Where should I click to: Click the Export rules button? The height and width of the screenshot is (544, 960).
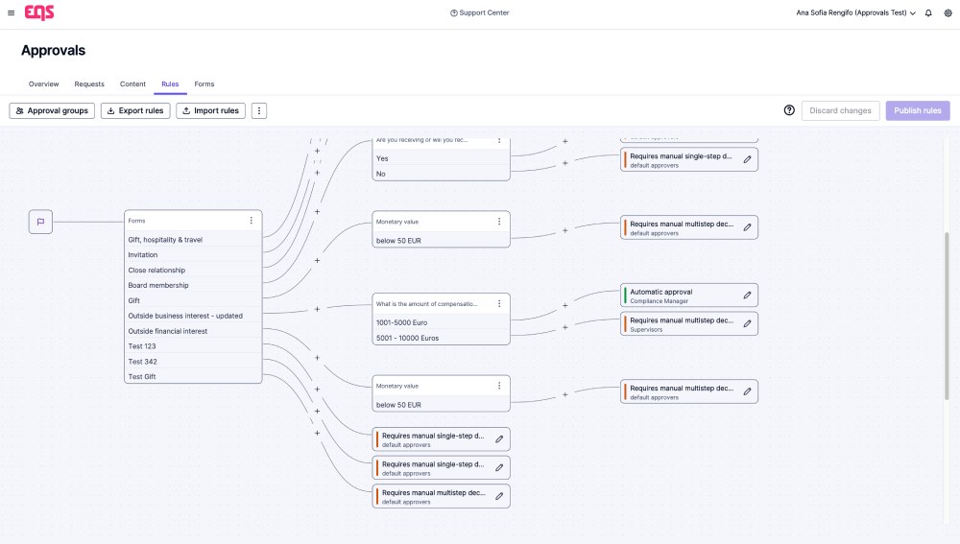point(135,110)
